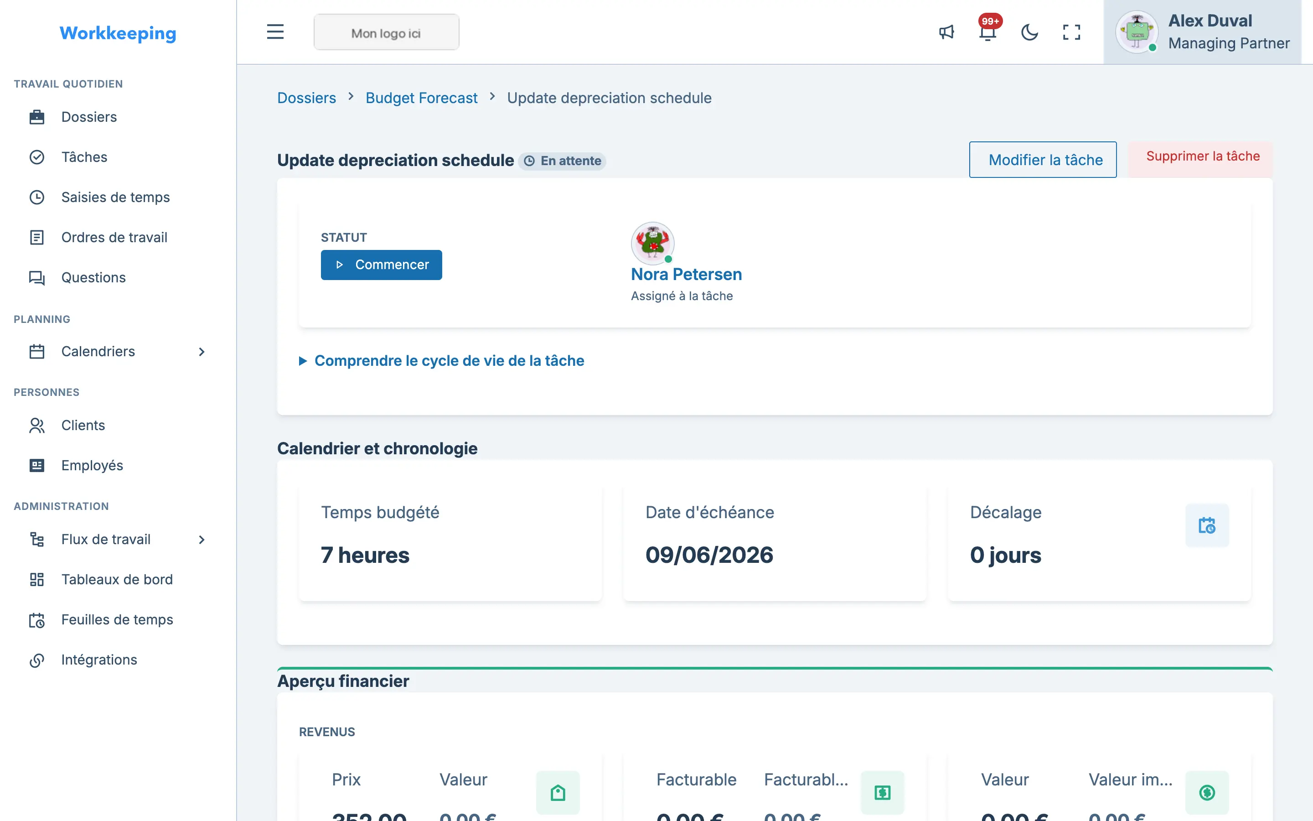
Task: Click the green Prix house icon
Action: (558, 793)
